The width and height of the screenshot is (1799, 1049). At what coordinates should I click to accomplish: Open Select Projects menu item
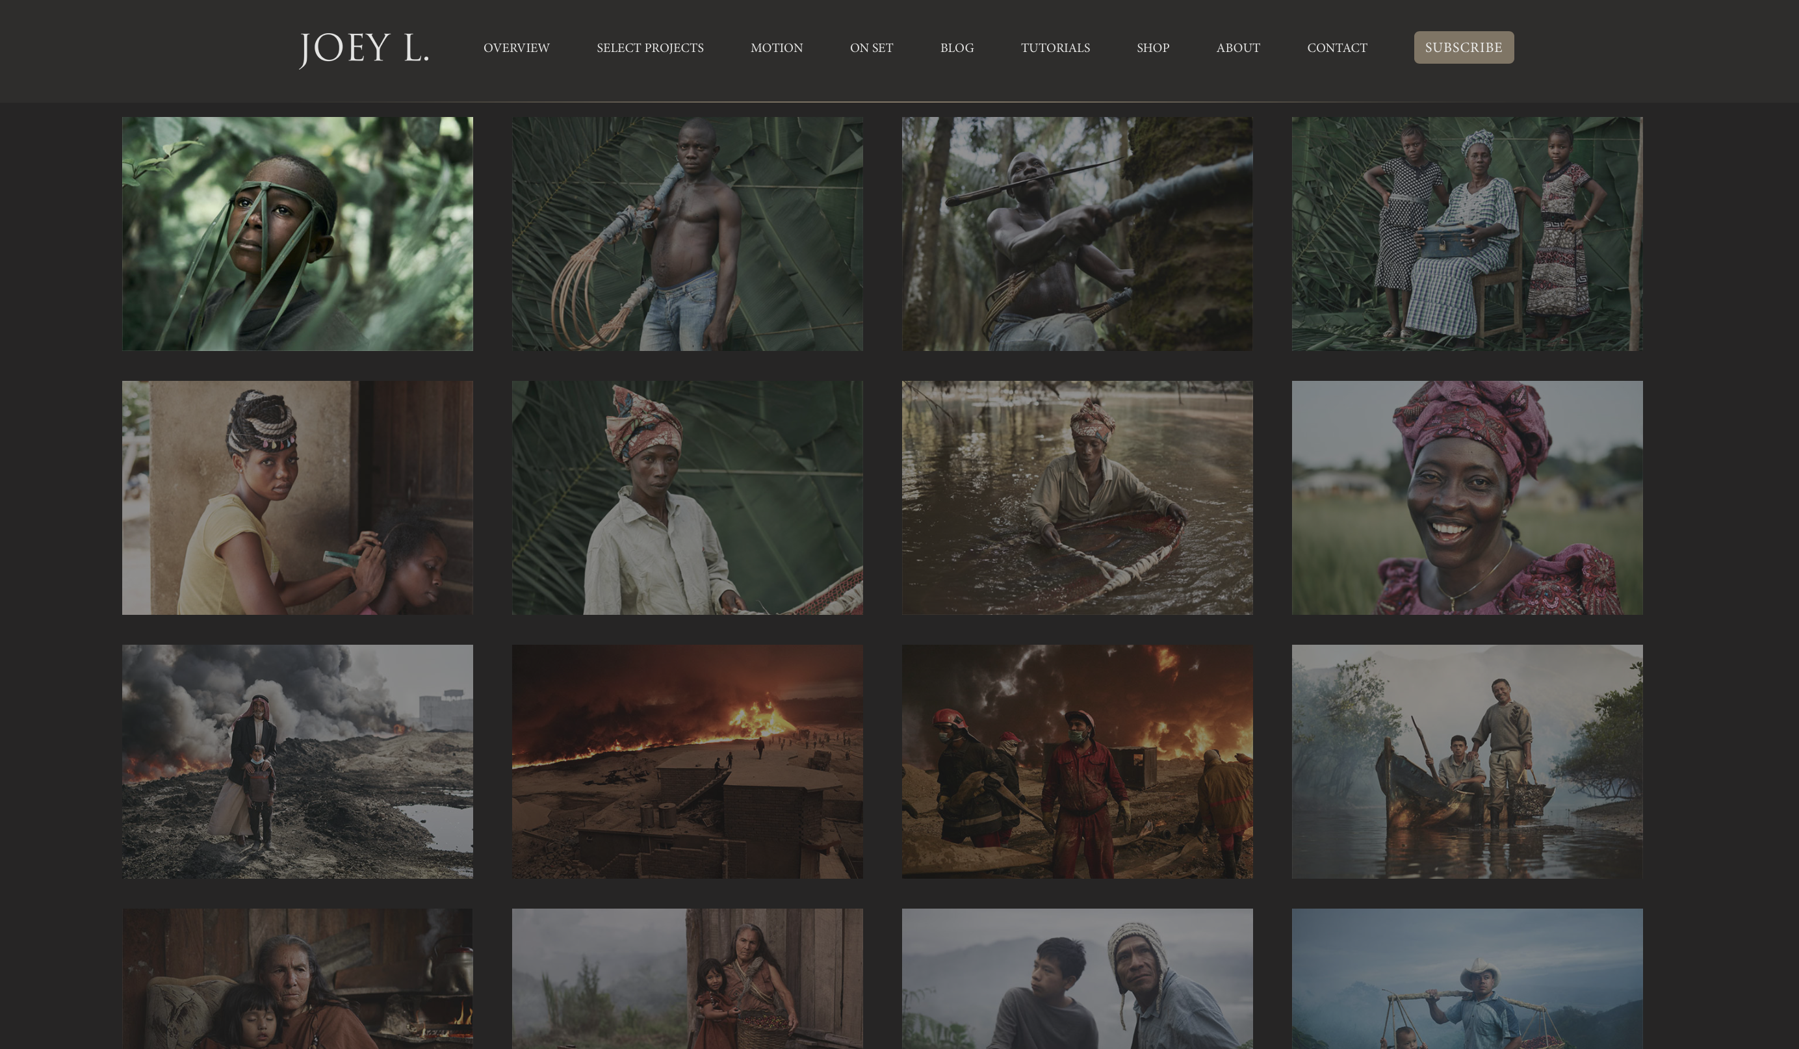[650, 48]
